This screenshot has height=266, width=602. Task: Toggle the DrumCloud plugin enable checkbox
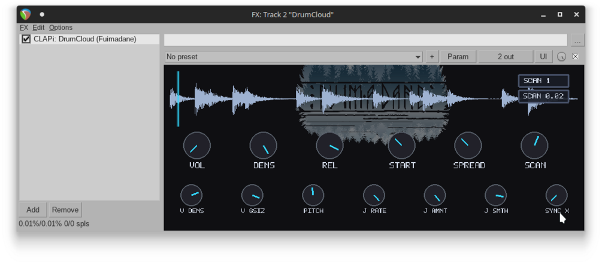(x=26, y=39)
